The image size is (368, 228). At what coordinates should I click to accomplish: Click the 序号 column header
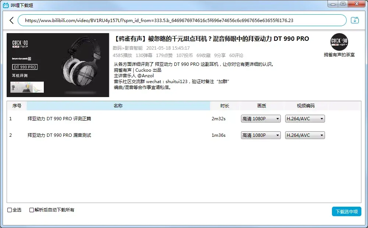17,106
